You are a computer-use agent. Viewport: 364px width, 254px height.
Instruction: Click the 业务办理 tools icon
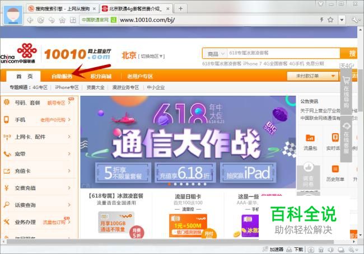tap(7, 222)
